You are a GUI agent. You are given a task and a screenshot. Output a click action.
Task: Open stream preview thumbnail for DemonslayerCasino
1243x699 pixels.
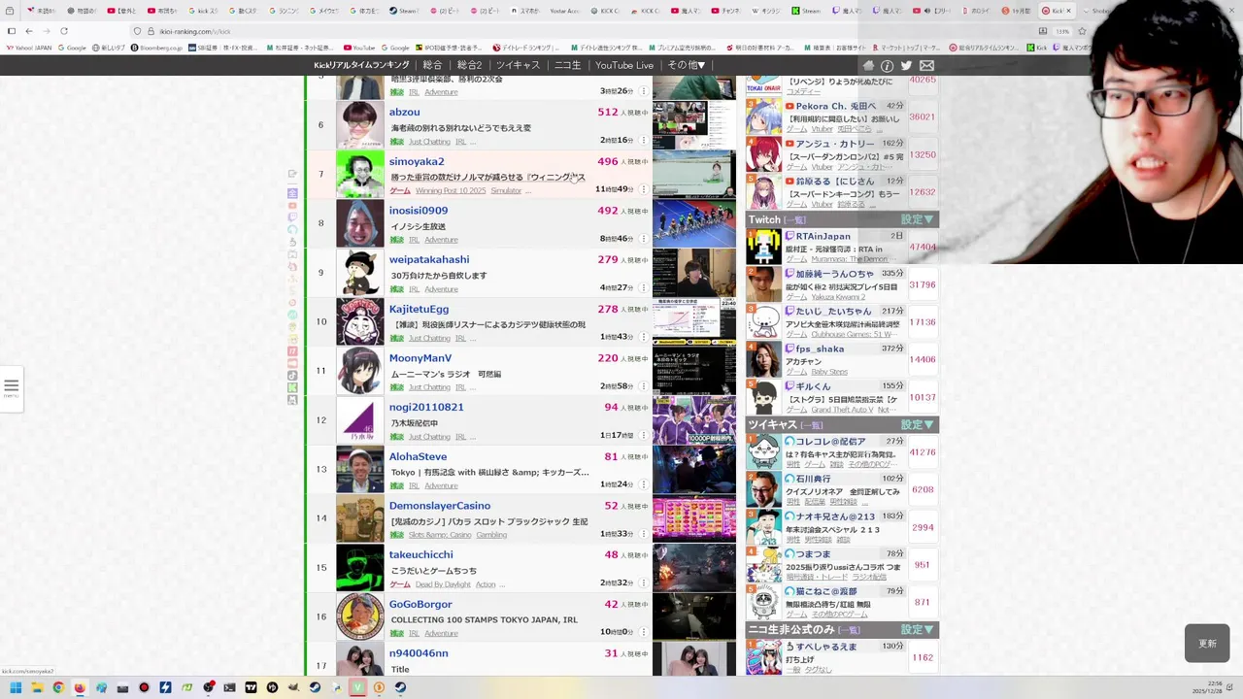tap(693, 518)
